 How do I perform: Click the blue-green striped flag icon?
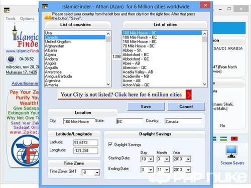223,138
